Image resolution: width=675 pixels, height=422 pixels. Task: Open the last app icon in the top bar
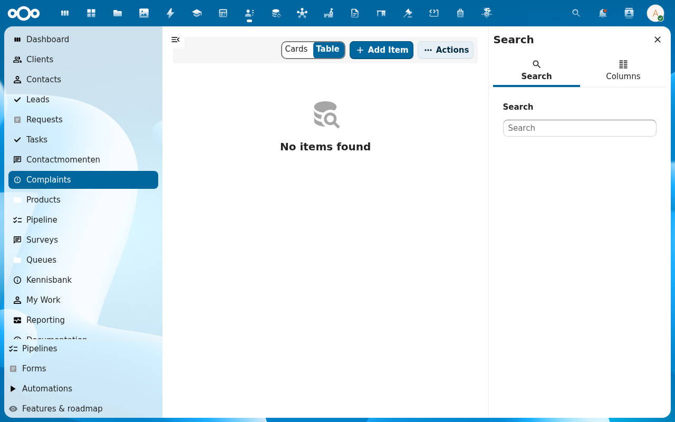pyautogui.click(x=487, y=13)
